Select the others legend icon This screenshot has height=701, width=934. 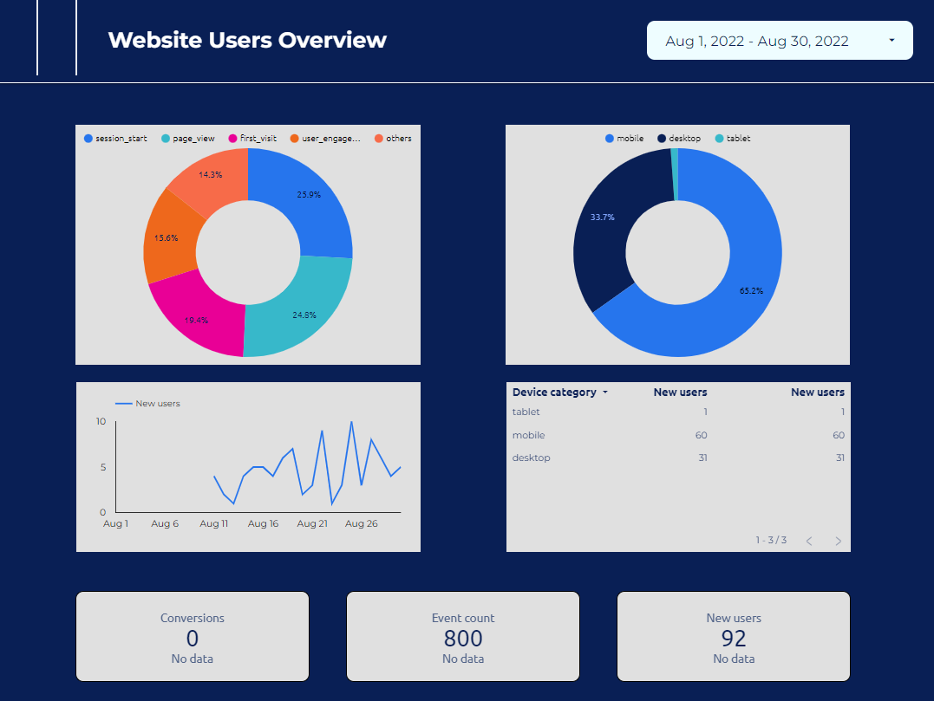point(379,138)
